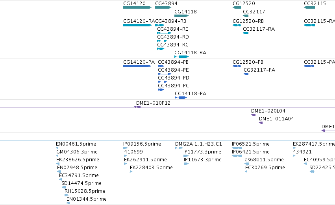Select the GM04306.3prime EST glyph
The height and width of the screenshot is (205, 335).
pyautogui.click(x=57, y=156)
